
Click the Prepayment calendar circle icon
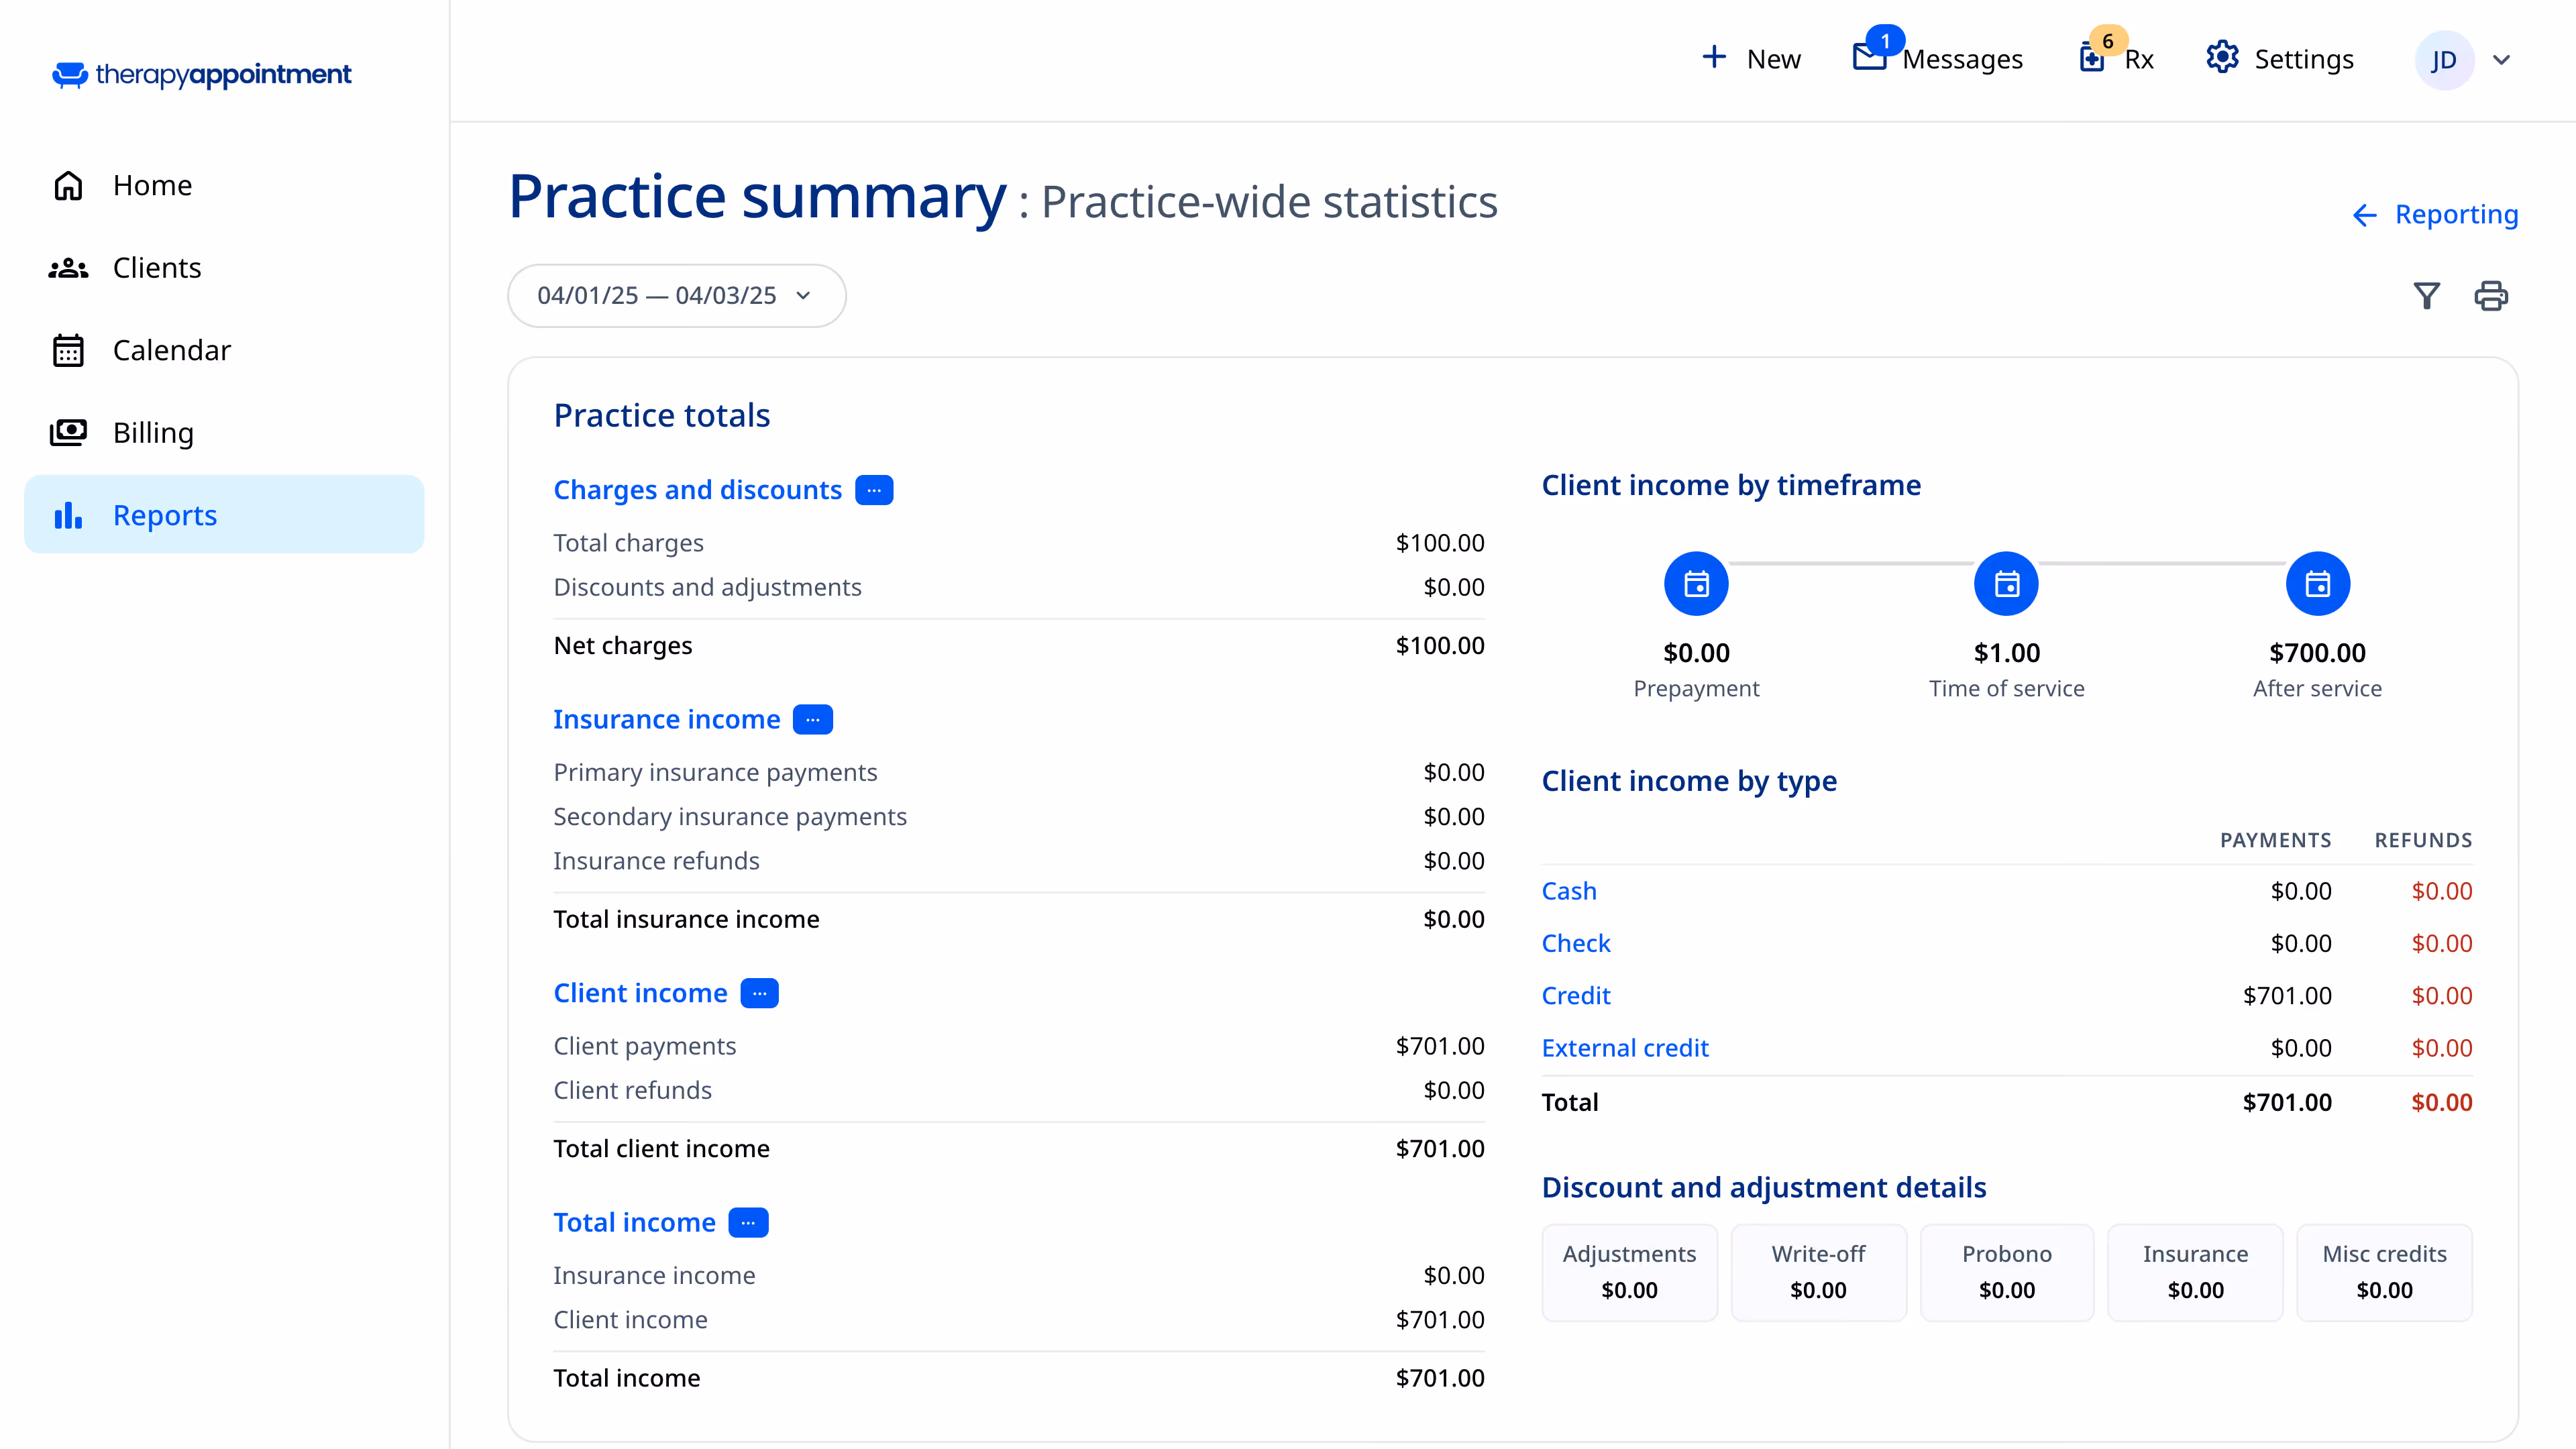[x=1696, y=584]
